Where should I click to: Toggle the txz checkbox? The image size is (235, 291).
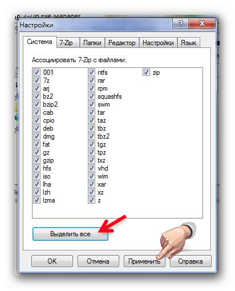[91, 160]
